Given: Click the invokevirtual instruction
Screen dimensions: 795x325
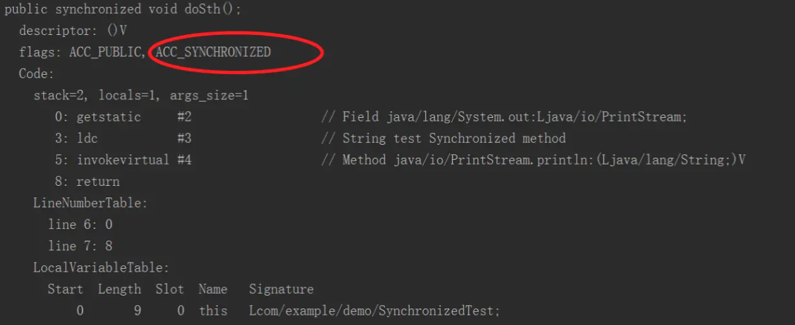Looking at the screenshot, I should pyautogui.click(x=123, y=160).
